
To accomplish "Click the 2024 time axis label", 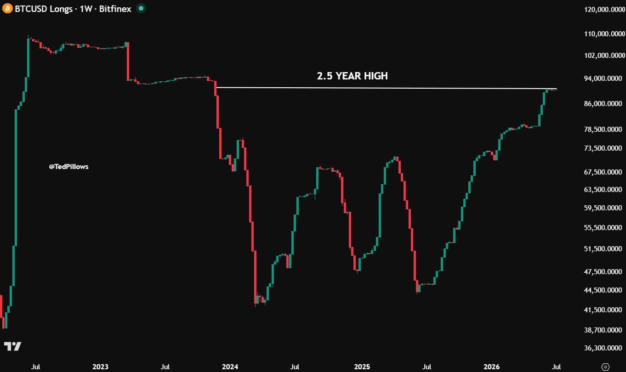I will [230, 367].
